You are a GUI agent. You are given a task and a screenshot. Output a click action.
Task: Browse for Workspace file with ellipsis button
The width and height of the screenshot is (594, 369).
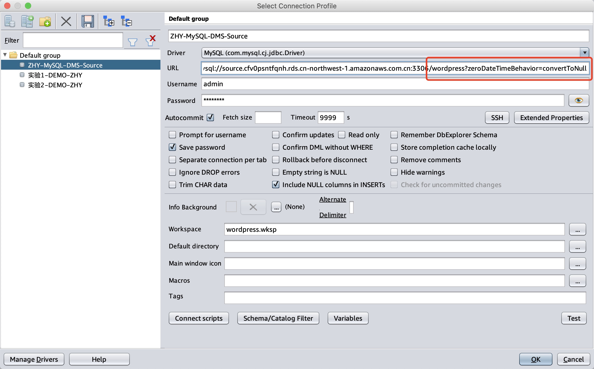577,229
